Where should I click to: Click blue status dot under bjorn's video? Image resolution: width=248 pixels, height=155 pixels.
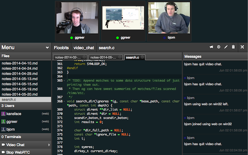coord(164,38)
